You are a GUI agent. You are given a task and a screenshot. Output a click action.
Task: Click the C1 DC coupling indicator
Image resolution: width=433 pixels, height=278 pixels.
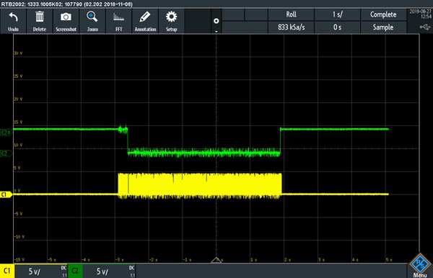coord(64,268)
